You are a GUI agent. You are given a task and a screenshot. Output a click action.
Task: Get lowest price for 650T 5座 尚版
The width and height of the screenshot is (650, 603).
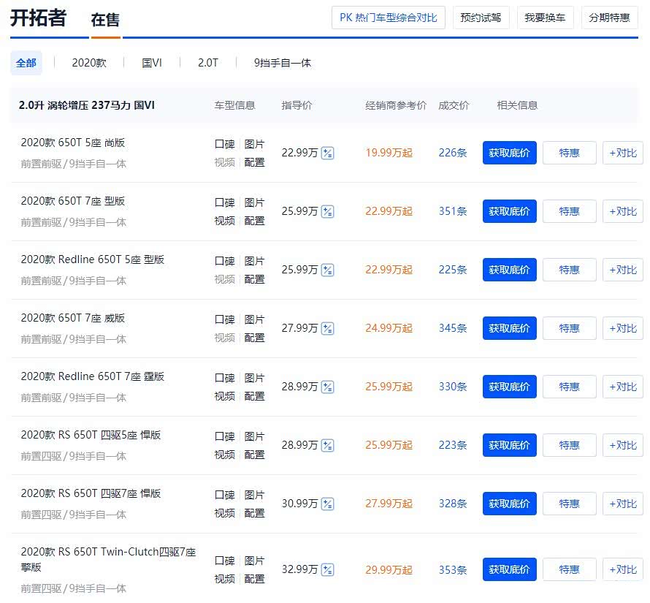510,153
